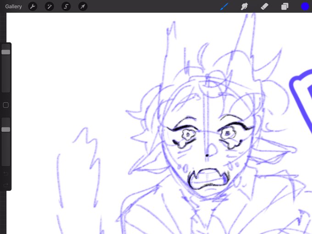This screenshot has width=312, height=234.
Task: Tap the Redo arrow in sidebar
Action: click(x=6, y=185)
